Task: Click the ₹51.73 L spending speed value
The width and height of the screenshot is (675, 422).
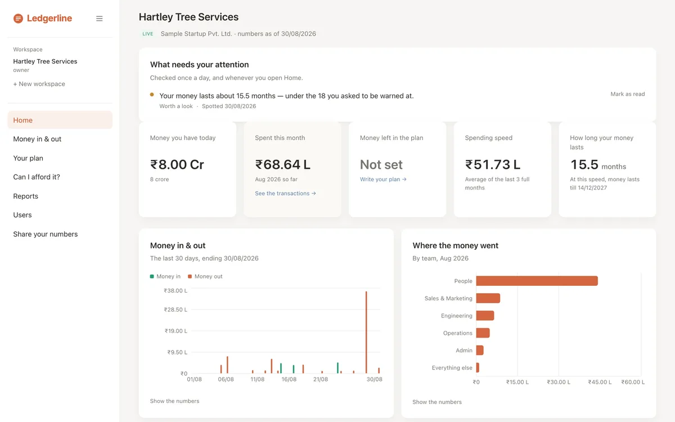Action: click(493, 165)
